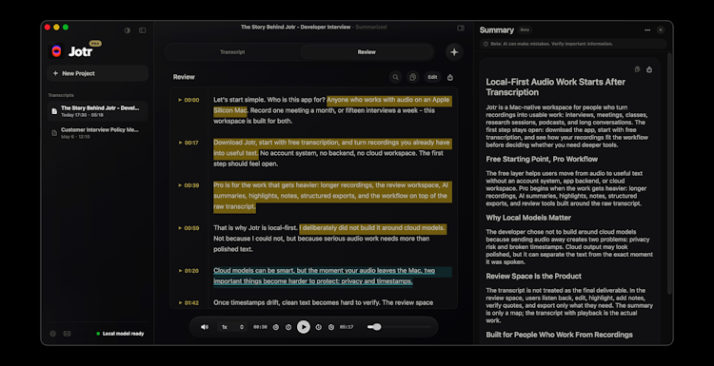Share the Review transcript via export icon
Image resolution: width=714 pixels, height=366 pixels.
point(450,77)
